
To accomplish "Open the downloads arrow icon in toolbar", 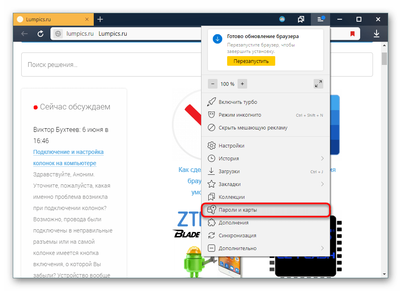I will [376, 34].
